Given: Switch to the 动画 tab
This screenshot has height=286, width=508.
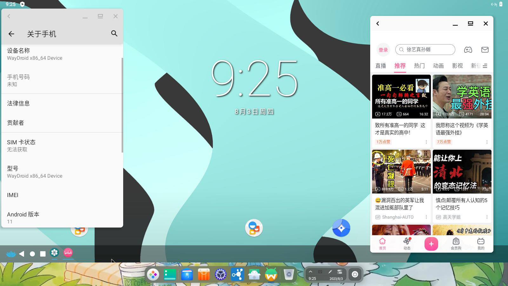Looking at the screenshot, I should click(438, 66).
